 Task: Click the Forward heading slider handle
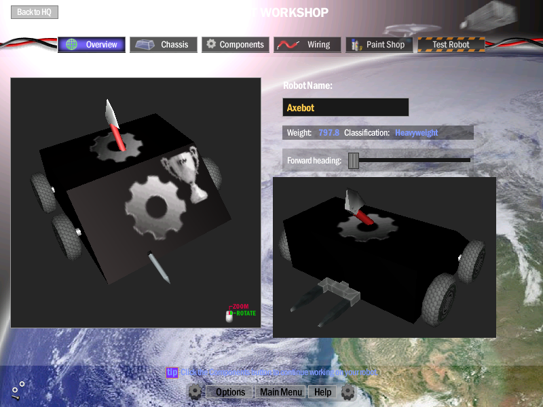[x=353, y=161]
